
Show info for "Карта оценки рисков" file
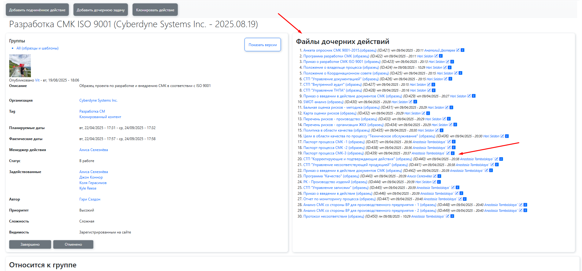pos(428,113)
